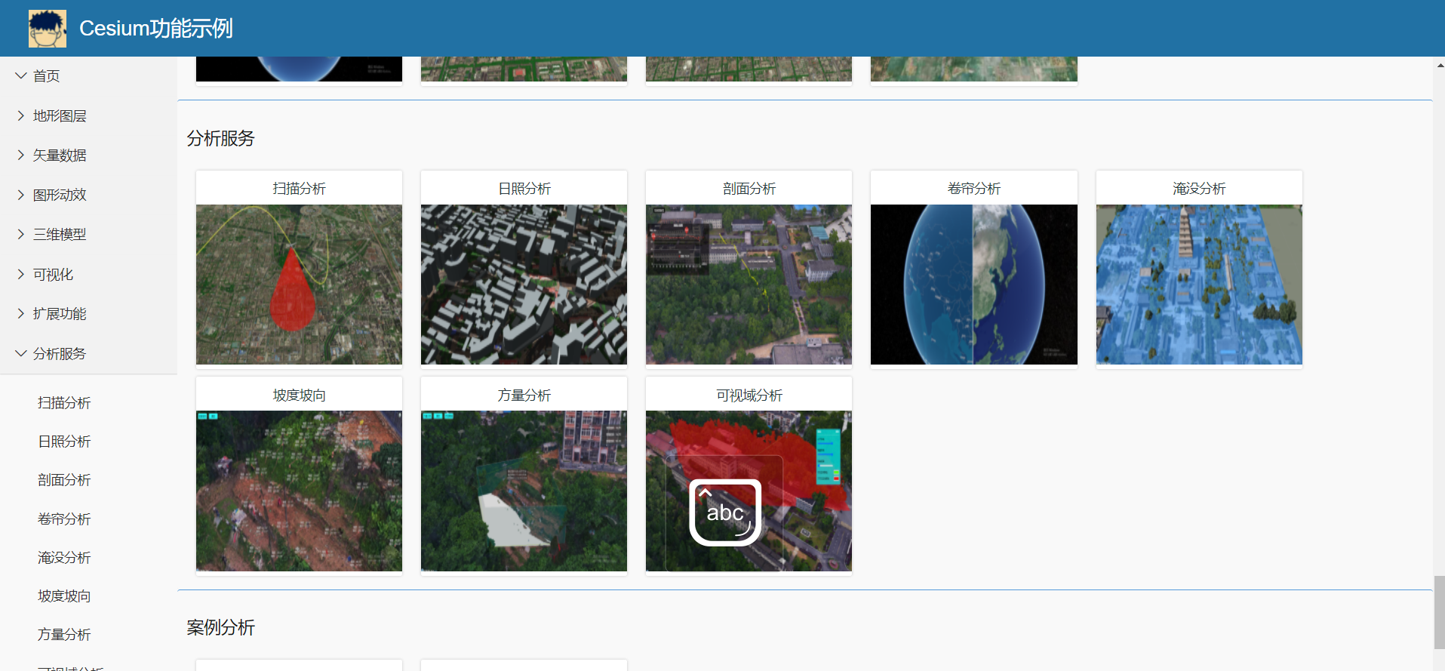The image size is (1445, 671).
Task: Open the 方量分析 preview image
Action: coord(524,491)
